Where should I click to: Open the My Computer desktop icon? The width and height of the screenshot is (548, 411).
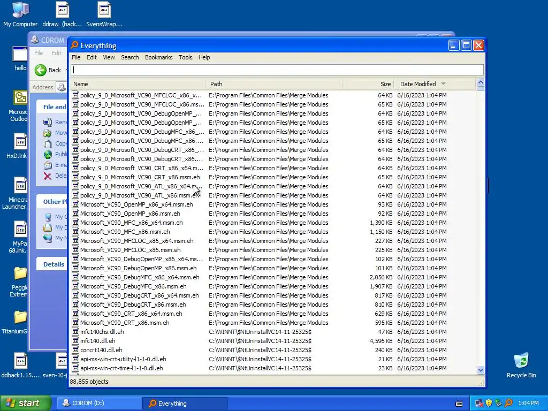pos(20,14)
